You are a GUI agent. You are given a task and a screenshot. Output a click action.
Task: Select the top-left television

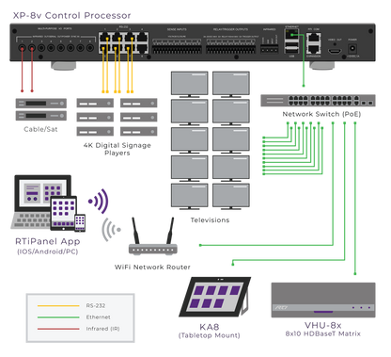pos(190,84)
